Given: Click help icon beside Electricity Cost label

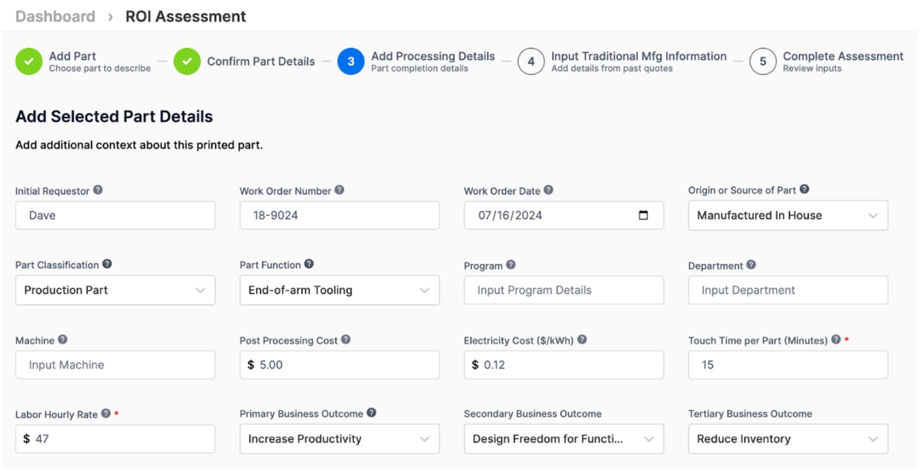Looking at the screenshot, I should click(x=582, y=340).
